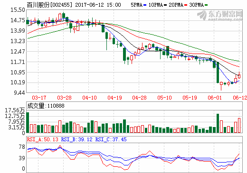Viewport: 247px width, 173px height.
Task: Click the RSI_C:37.45 indicator label
Action: point(111,139)
